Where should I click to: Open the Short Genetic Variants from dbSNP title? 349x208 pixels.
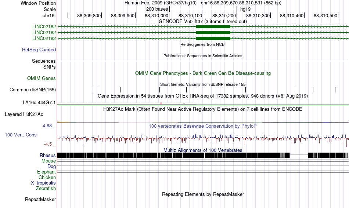point(203,84)
